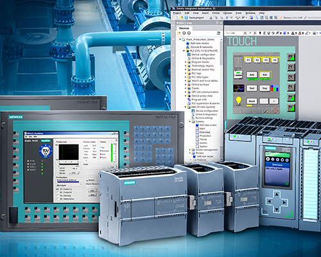Expand the Watch and force tables folder
The width and height of the screenshot is (321, 257).
pyautogui.click(x=186, y=81)
